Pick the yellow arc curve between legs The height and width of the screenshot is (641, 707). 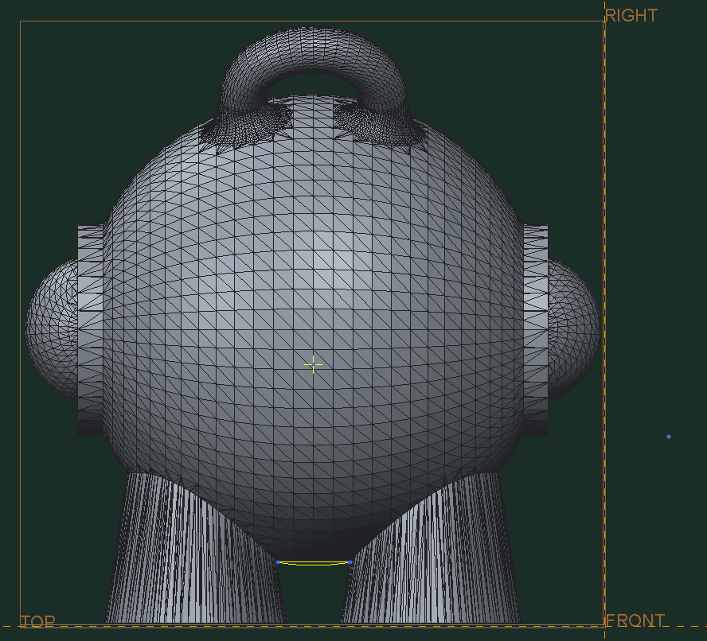314,564
